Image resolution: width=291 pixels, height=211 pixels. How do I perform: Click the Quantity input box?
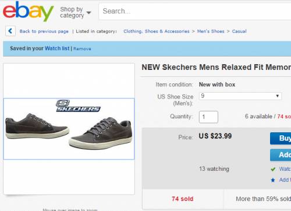tap(208, 117)
